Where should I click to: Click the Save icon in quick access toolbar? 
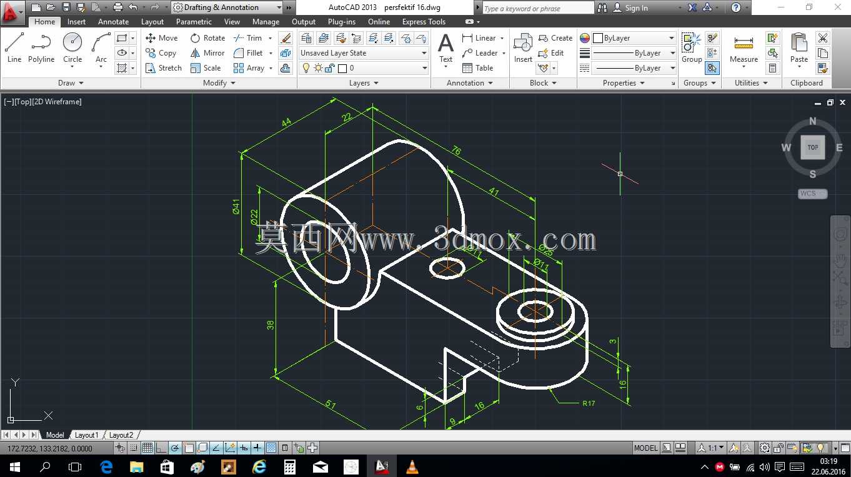(x=66, y=7)
